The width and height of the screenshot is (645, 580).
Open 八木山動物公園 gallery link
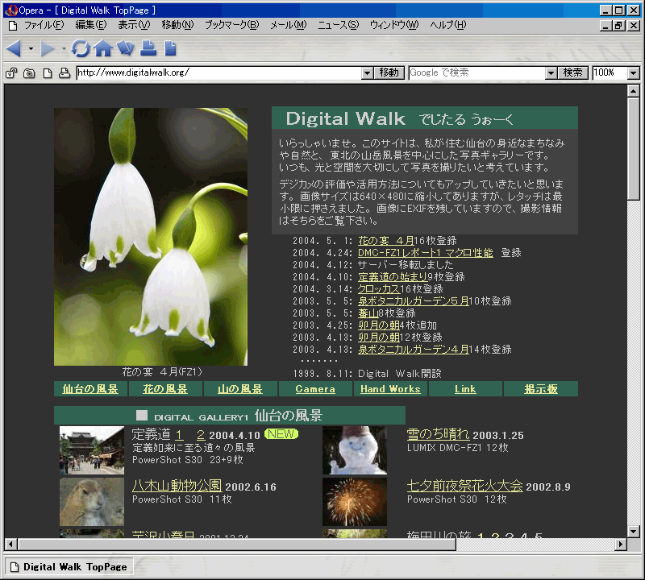[177, 486]
